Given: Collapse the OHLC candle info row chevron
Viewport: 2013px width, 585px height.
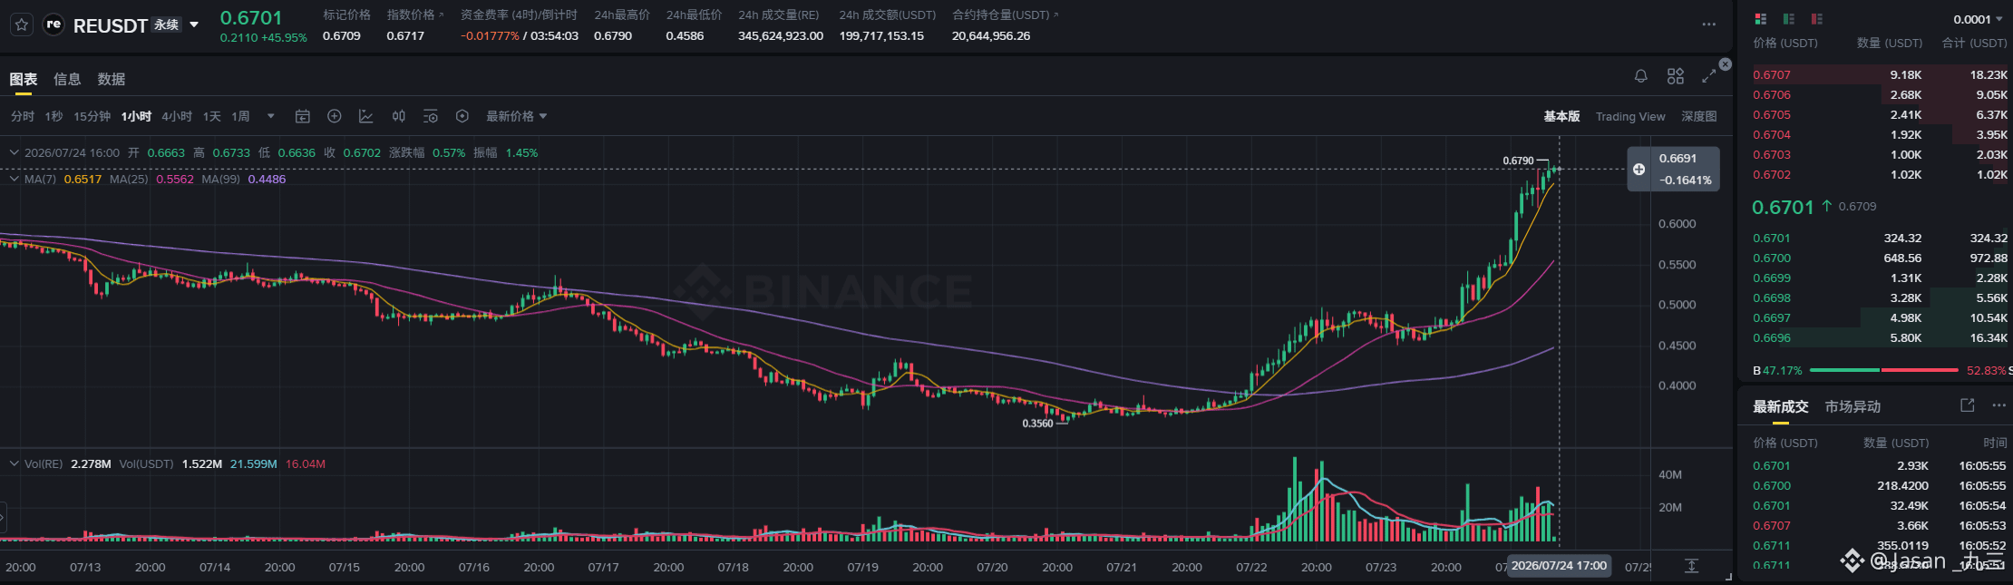Looking at the screenshot, I should (x=14, y=152).
